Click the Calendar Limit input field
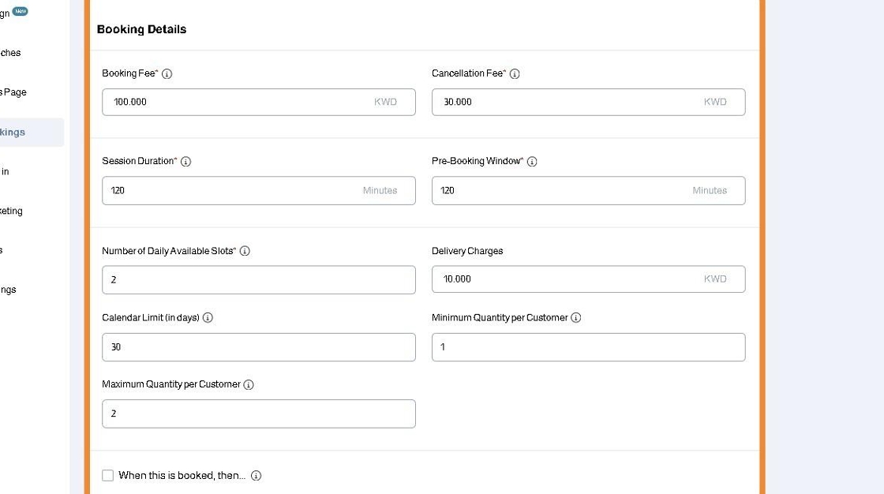This screenshot has width=884, height=494. [258, 347]
